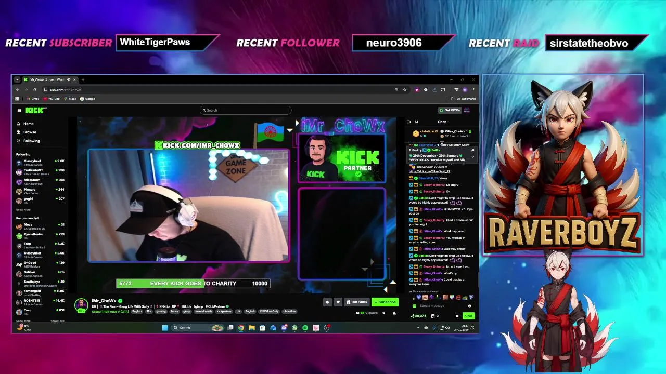This screenshot has height=374, width=666.
Task: View site information icon in address bar
Action: pyautogui.click(x=45, y=90)
